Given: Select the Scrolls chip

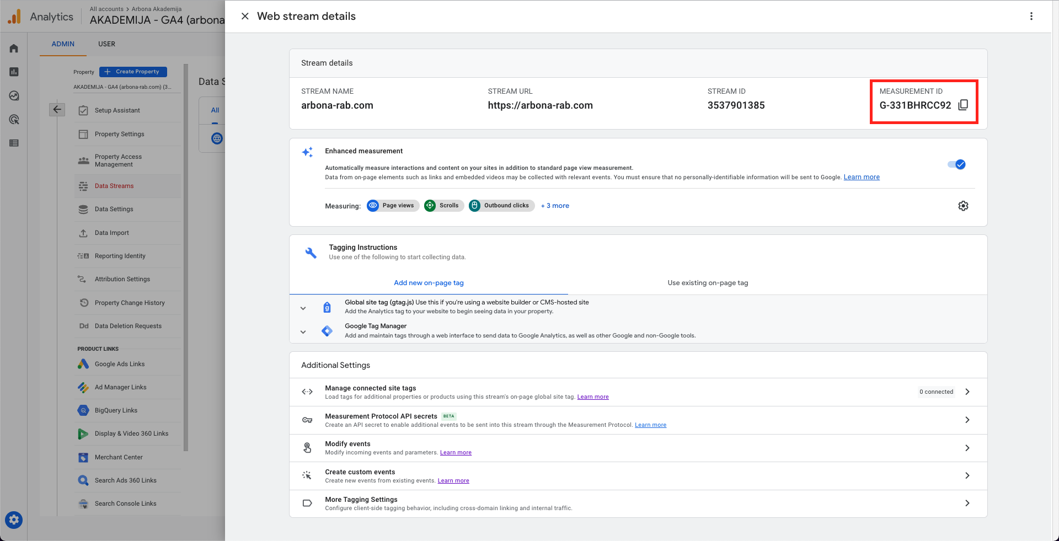Looking at the screenshot, I should click(x=443, y=206).
